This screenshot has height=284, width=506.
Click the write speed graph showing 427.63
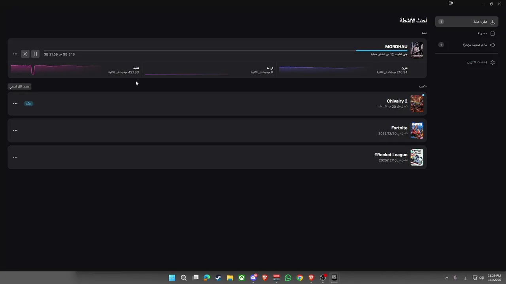[x=55, y=70]
